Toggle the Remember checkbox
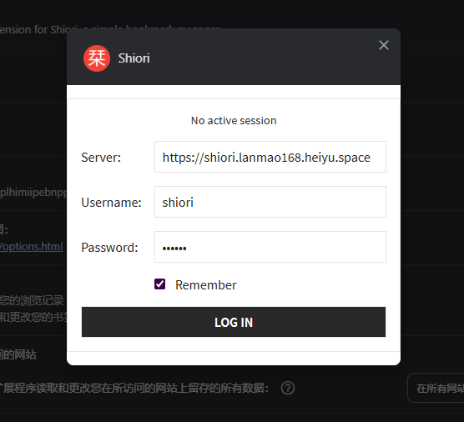The height and width of the screenshot is (422, 464). click(x=159, y=284)
